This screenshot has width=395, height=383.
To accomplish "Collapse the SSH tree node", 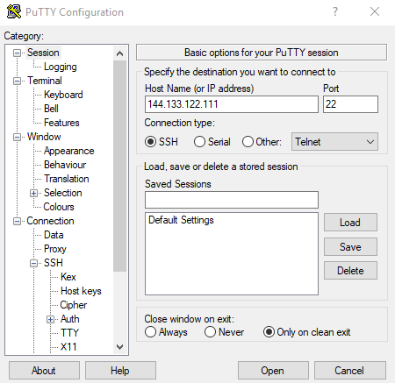I will point(34,264).
